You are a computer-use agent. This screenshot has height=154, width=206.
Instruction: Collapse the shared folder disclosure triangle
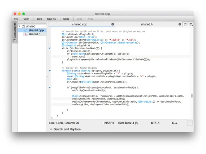click(x=19, y=26)
